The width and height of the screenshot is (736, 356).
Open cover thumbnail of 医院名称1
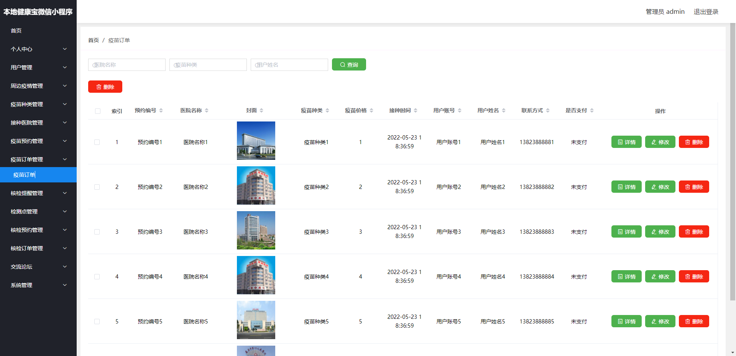256,141
